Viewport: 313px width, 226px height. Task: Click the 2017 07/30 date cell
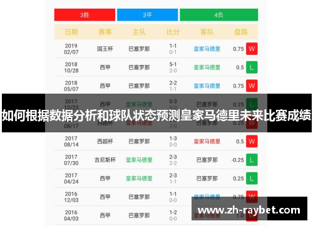point(71,160)
